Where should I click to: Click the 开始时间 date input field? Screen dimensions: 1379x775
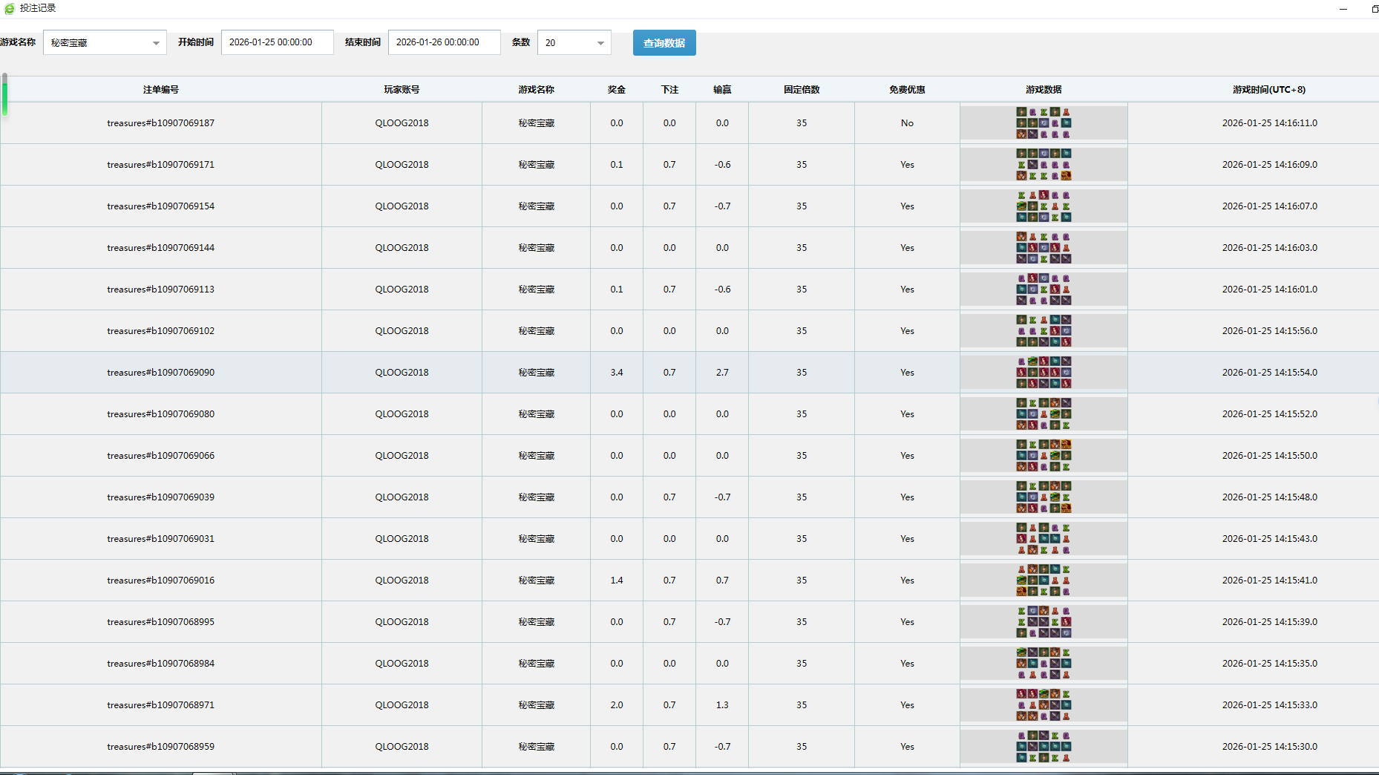277,42
